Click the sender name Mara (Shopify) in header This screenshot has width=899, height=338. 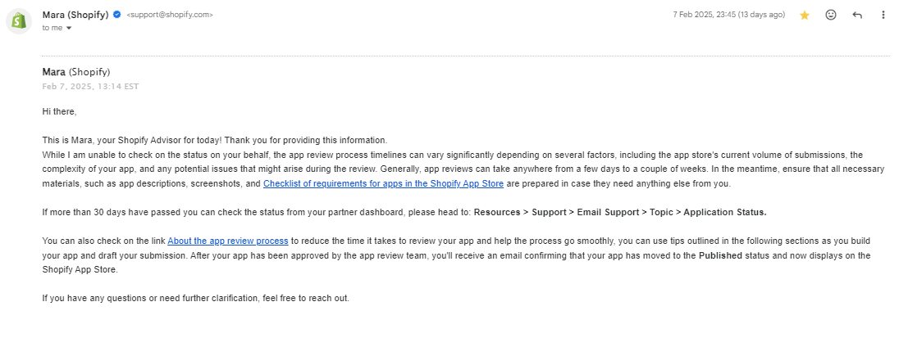point(75,15)
